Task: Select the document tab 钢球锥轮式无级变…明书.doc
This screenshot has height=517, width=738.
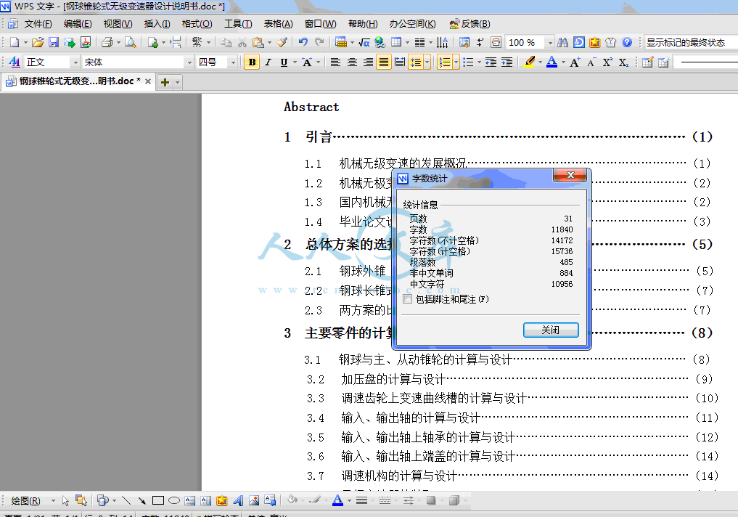Action: pyautogui.click(x=78, y=81)
